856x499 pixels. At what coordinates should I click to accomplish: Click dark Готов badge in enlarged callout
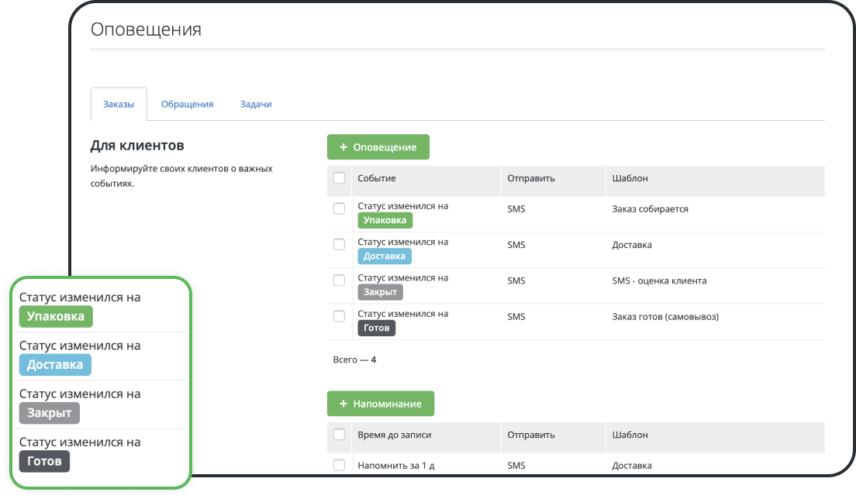(44, 462)
